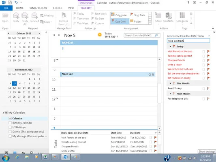Switch to the VIEW tab
216x162 pixels.
(71, 8)
